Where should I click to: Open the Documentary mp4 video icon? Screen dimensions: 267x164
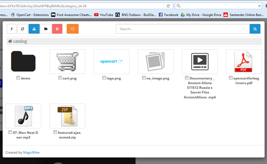click(x=200, y=61)
